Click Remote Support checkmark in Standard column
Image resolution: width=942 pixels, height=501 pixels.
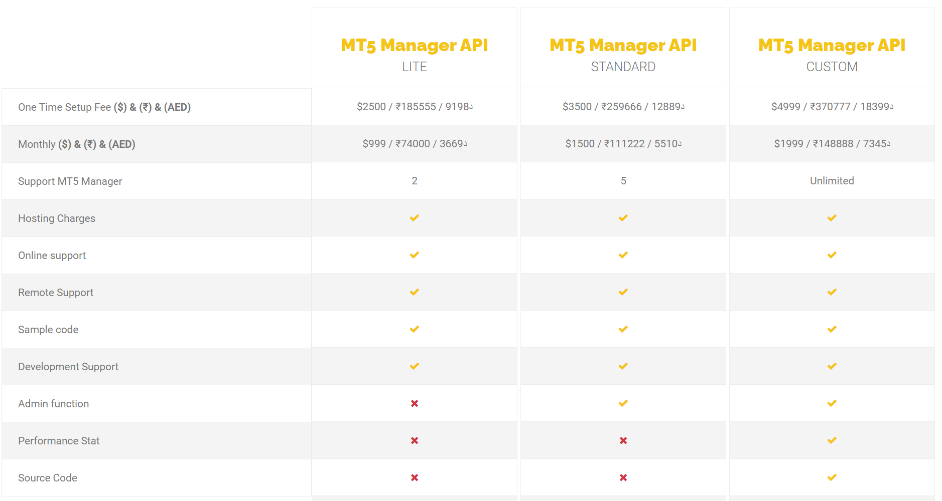pos(623,292)
